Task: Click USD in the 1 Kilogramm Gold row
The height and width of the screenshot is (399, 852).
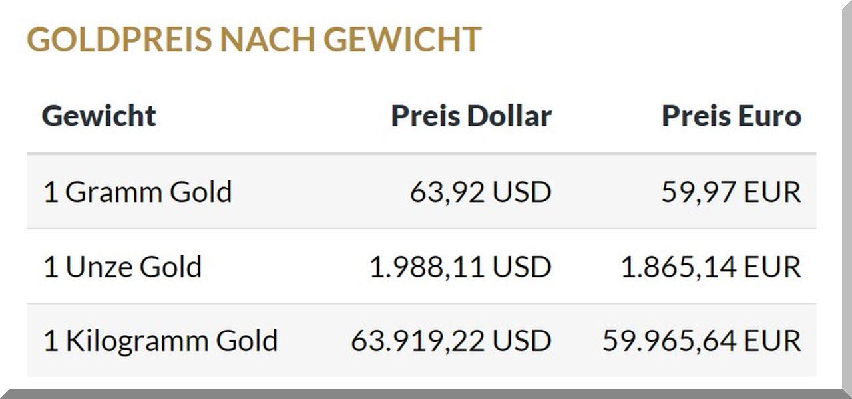Action: coord(522,340)
